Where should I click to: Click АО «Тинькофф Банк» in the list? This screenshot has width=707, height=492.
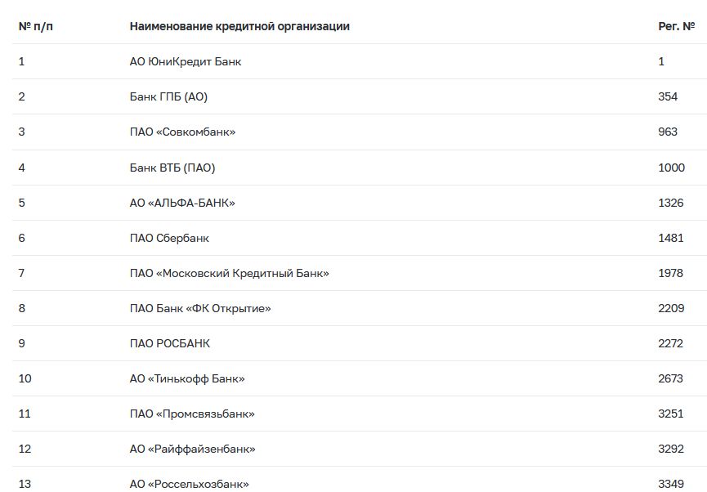(187, 378)
